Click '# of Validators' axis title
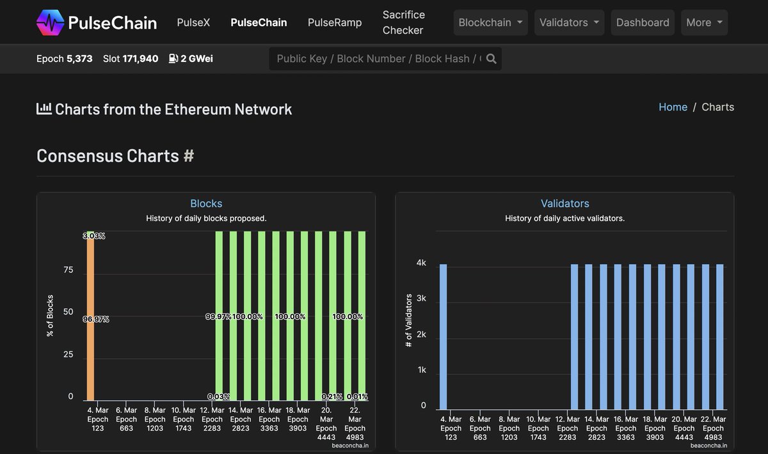This screenshot has width=768, height=454. point(408,321)
